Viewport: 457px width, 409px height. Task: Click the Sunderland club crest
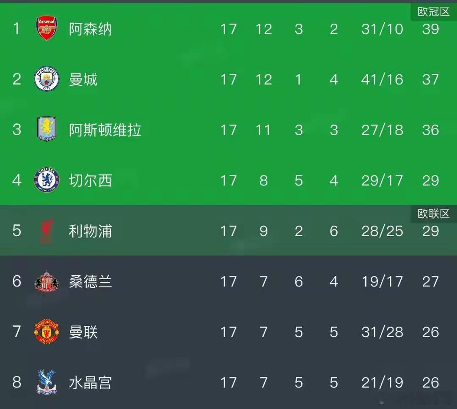click(x=47, y=282)
